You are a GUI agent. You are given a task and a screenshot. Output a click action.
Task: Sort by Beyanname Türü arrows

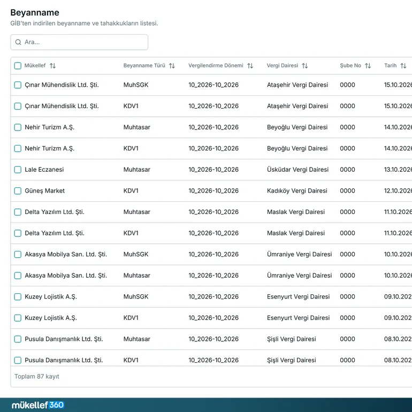tap(172, 66)
